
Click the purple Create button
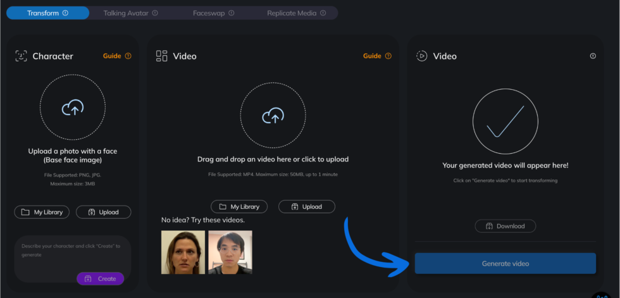coord(101,278)
